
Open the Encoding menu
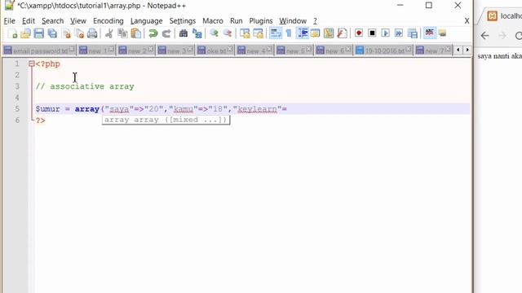point(108,21)
